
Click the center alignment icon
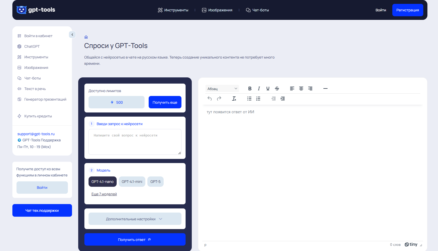click(x=301, y=88)
